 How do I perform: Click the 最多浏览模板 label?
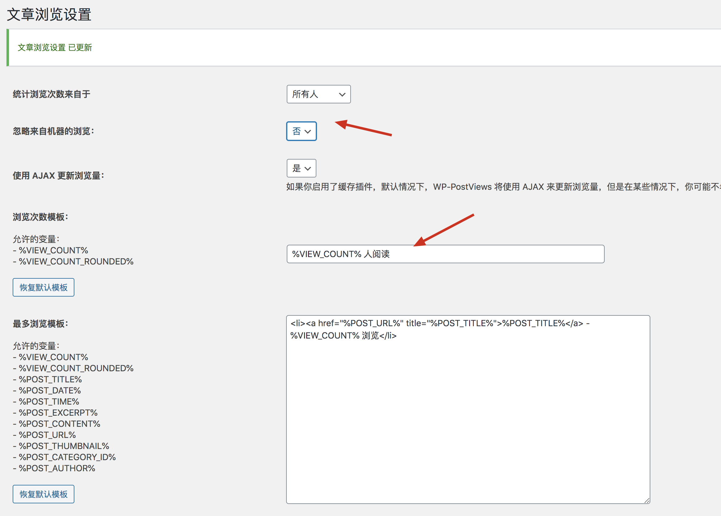pos(40,324)
